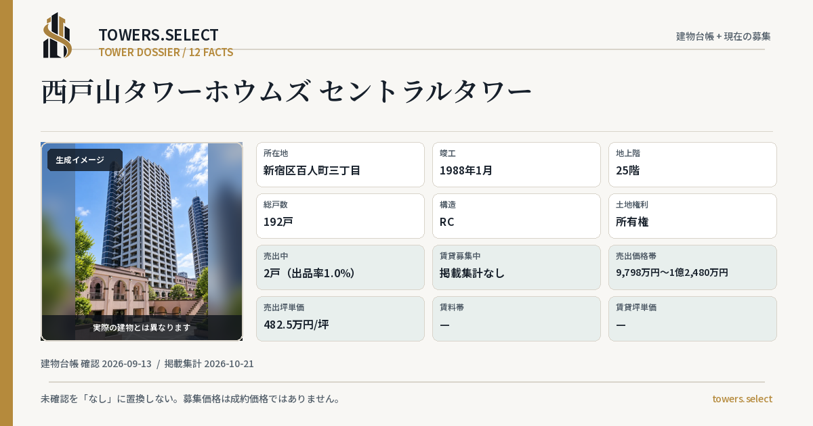813x426 pixels.
Task: Click the TOWER DOSSIER / 12 FACTS subtitle
Action: tap(166, 52)
